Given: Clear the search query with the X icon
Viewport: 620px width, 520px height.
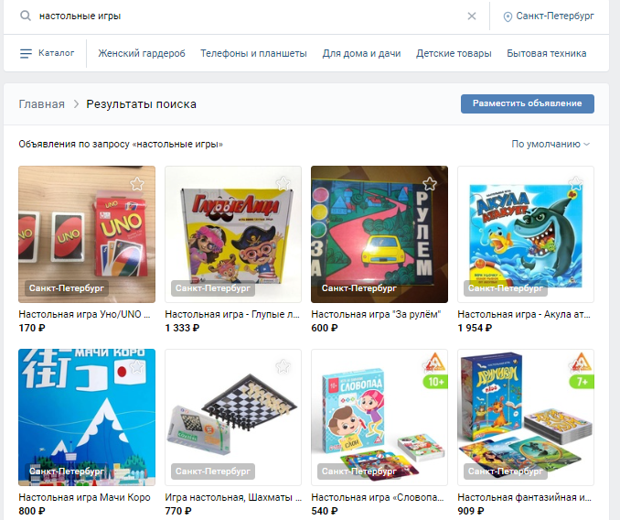Looking at the screenshot, I should (x=472, y=16).
